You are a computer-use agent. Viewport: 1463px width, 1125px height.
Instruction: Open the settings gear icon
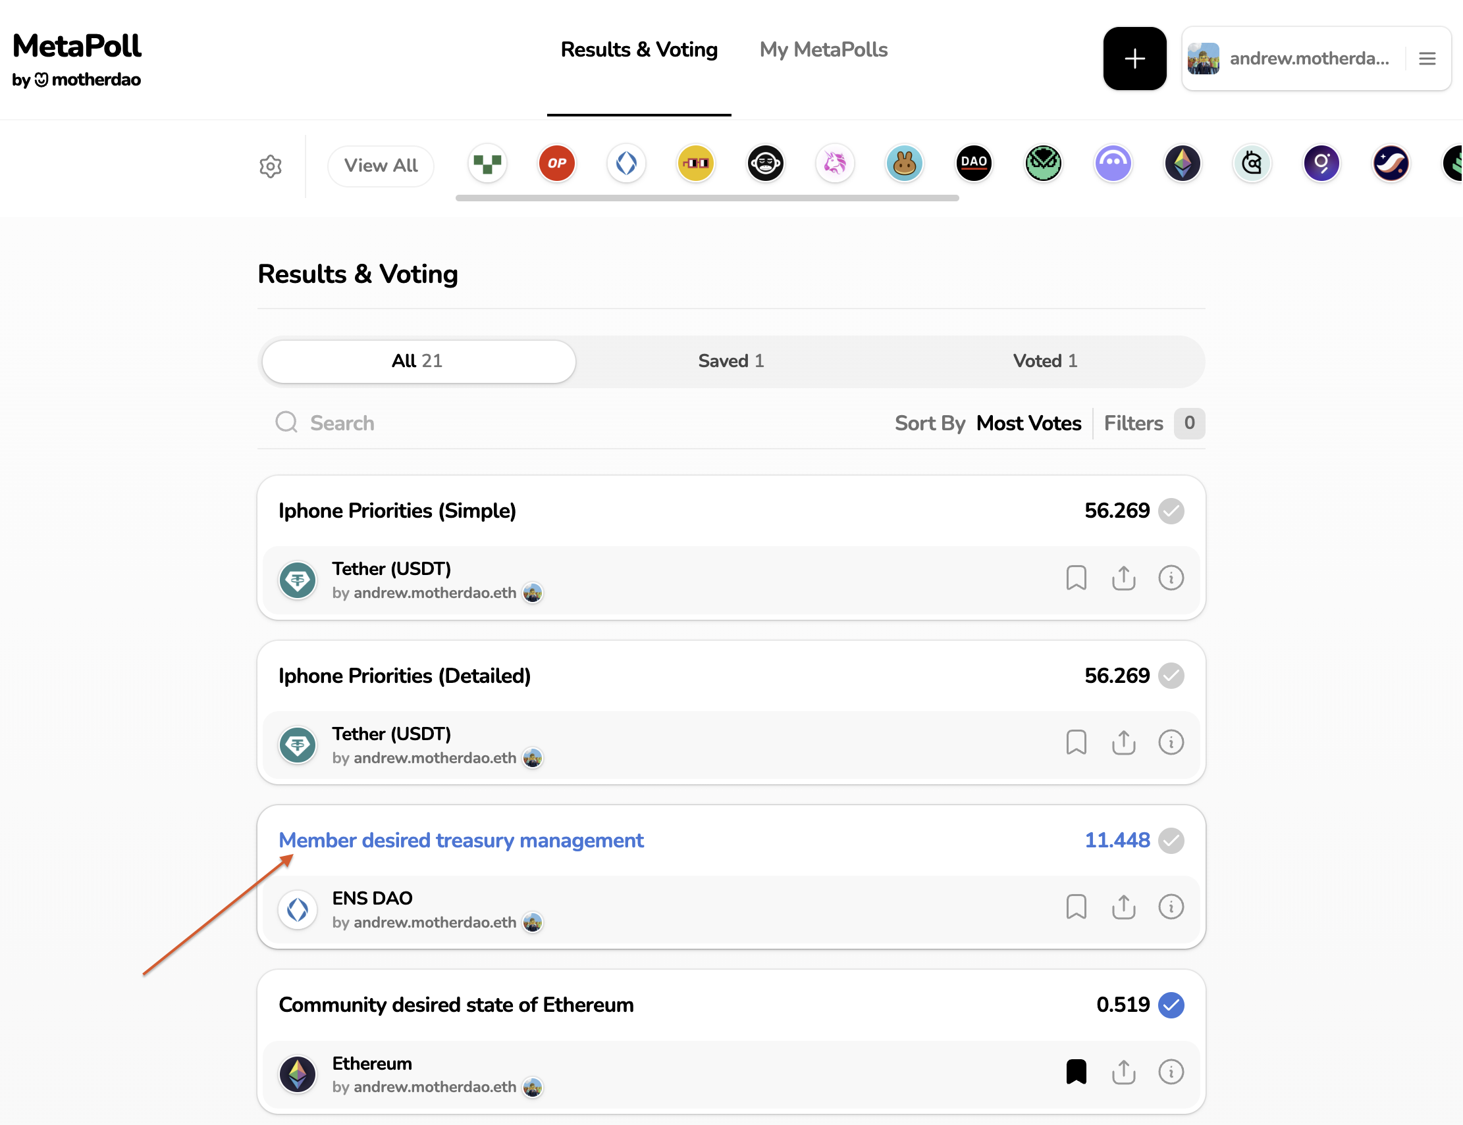coord(271,165)
